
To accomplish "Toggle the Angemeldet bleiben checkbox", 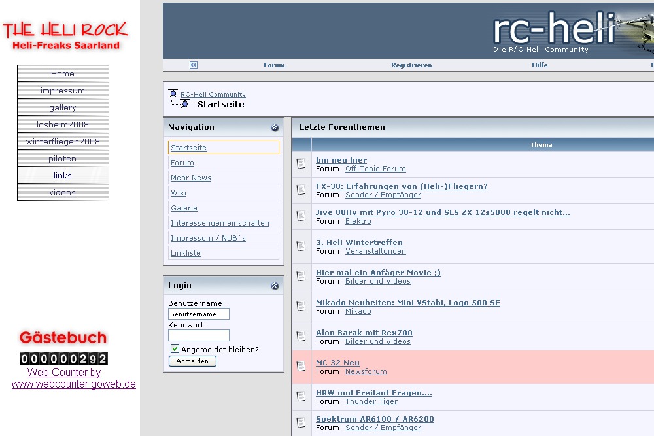I will pos(175,349).
